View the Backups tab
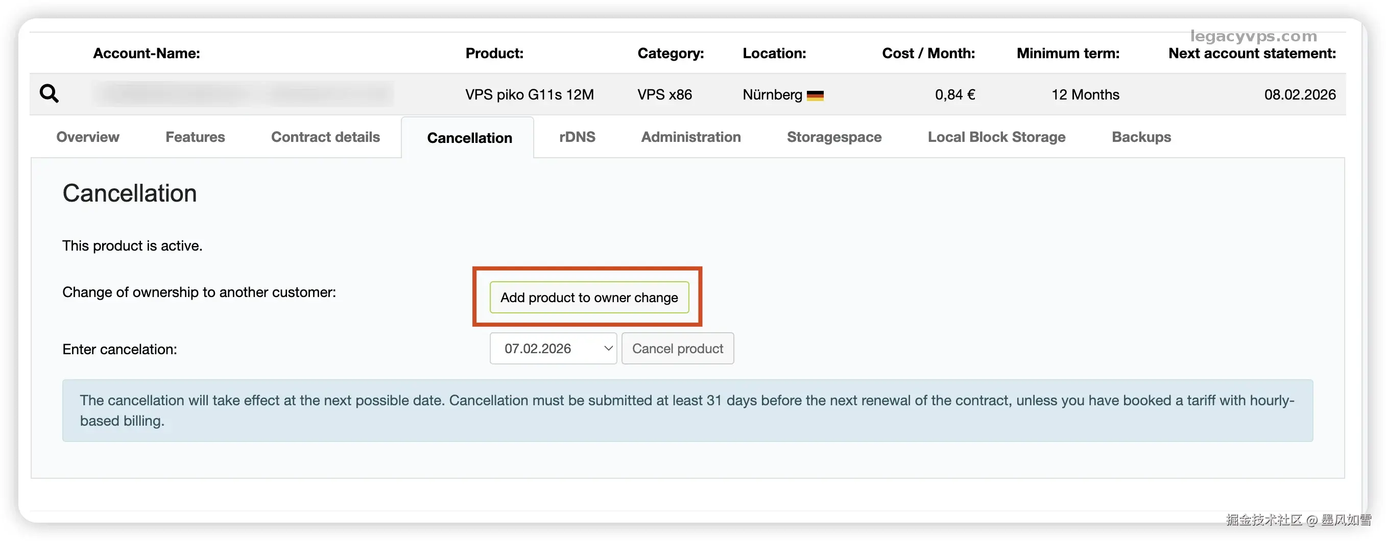Screen dimensions: 1386x541 (x=1141, y=137)
